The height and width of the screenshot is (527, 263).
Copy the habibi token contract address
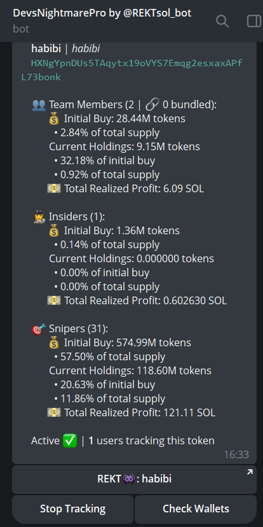click(131, 70)
